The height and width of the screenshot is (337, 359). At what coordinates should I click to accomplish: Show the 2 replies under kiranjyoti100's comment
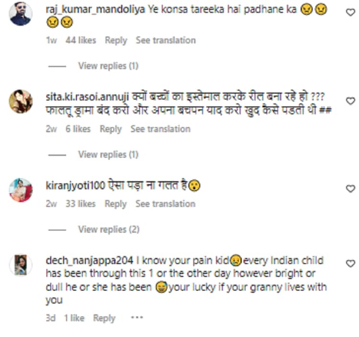109,229
